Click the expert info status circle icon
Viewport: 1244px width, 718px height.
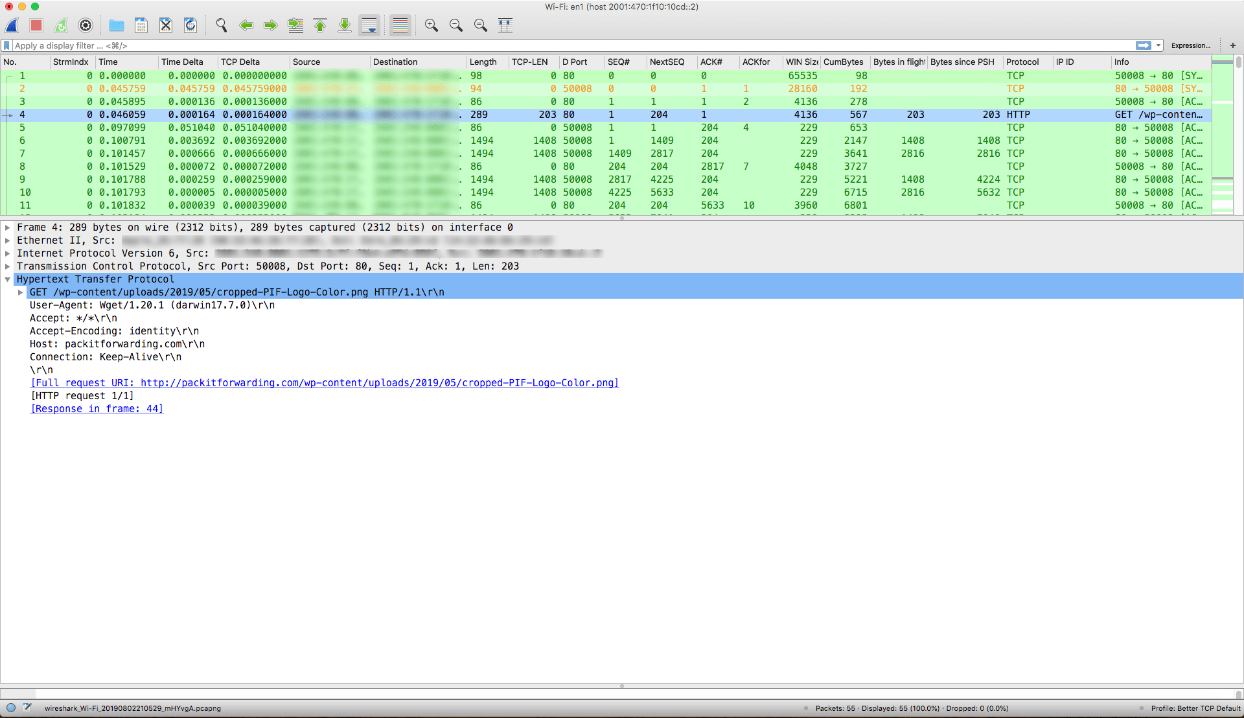pyautogui.click(x=11, y=708)
